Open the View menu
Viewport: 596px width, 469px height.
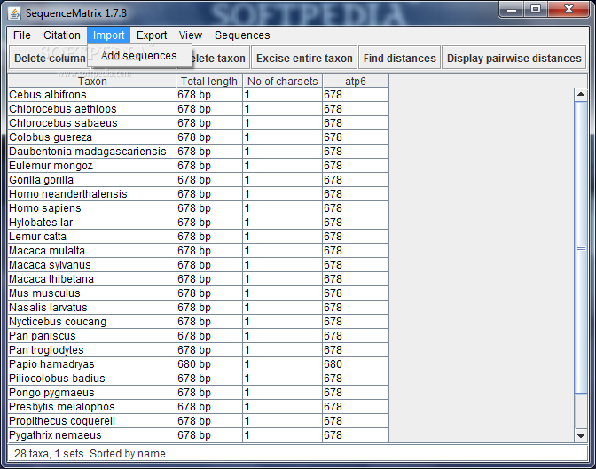[191, 35]
